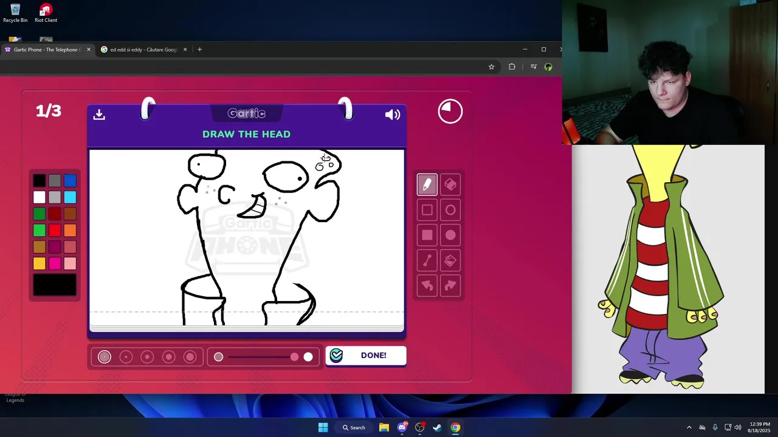Viewport: 778px width, 437px height.
Task: Open File Explorer from the taskbar
Action: (x=384, y=427)
